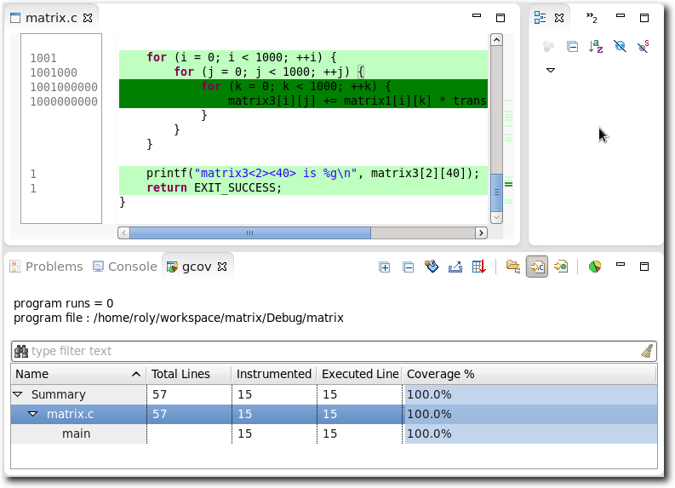This screenshot has height=488, width=675.
Task: Click the greyed group-by icon in Outline
Action: [548, 46]
